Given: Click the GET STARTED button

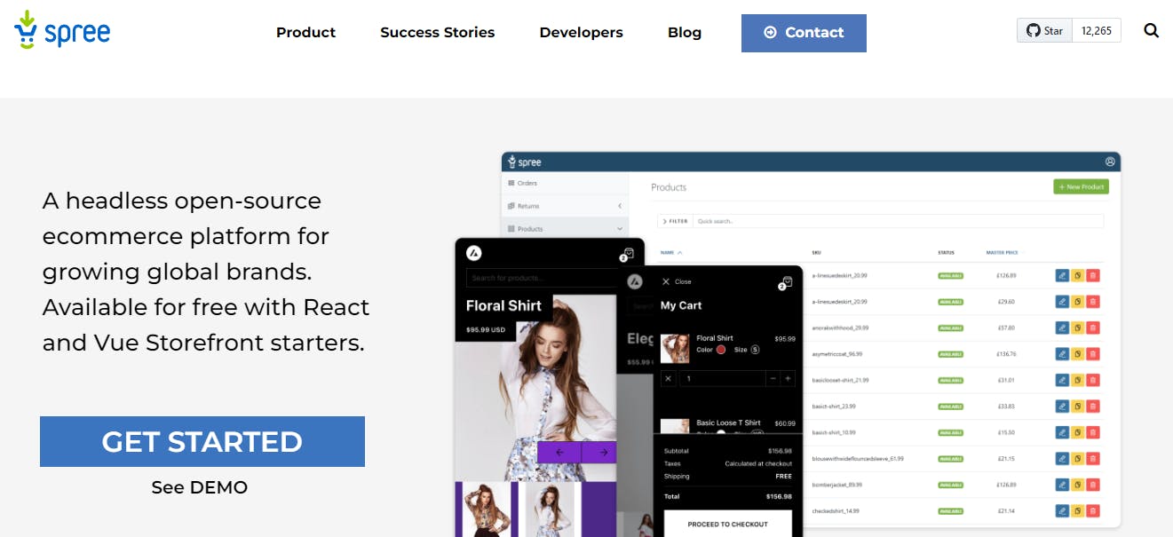Looking at the screenshot, I should coord(202,441).
